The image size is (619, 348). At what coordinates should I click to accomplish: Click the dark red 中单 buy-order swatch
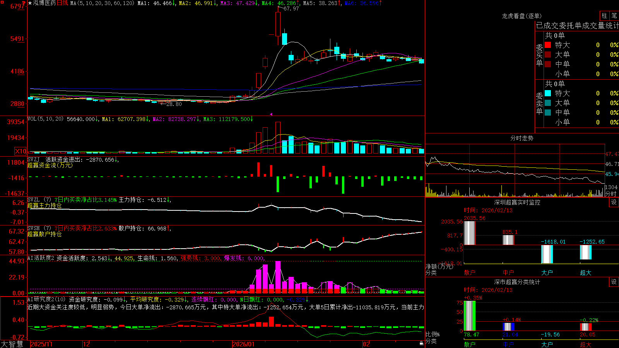[548, 64]
